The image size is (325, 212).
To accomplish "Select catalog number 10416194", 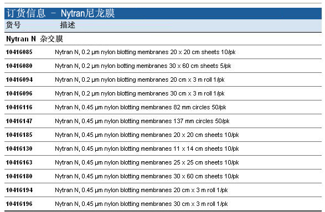I will click(19, 190).
